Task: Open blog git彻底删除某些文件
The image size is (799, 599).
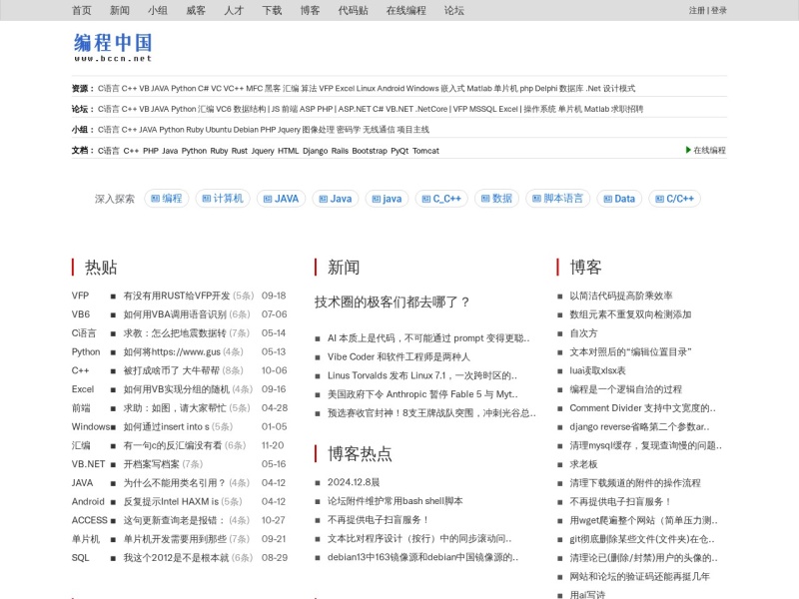Action: coord(642,539)
